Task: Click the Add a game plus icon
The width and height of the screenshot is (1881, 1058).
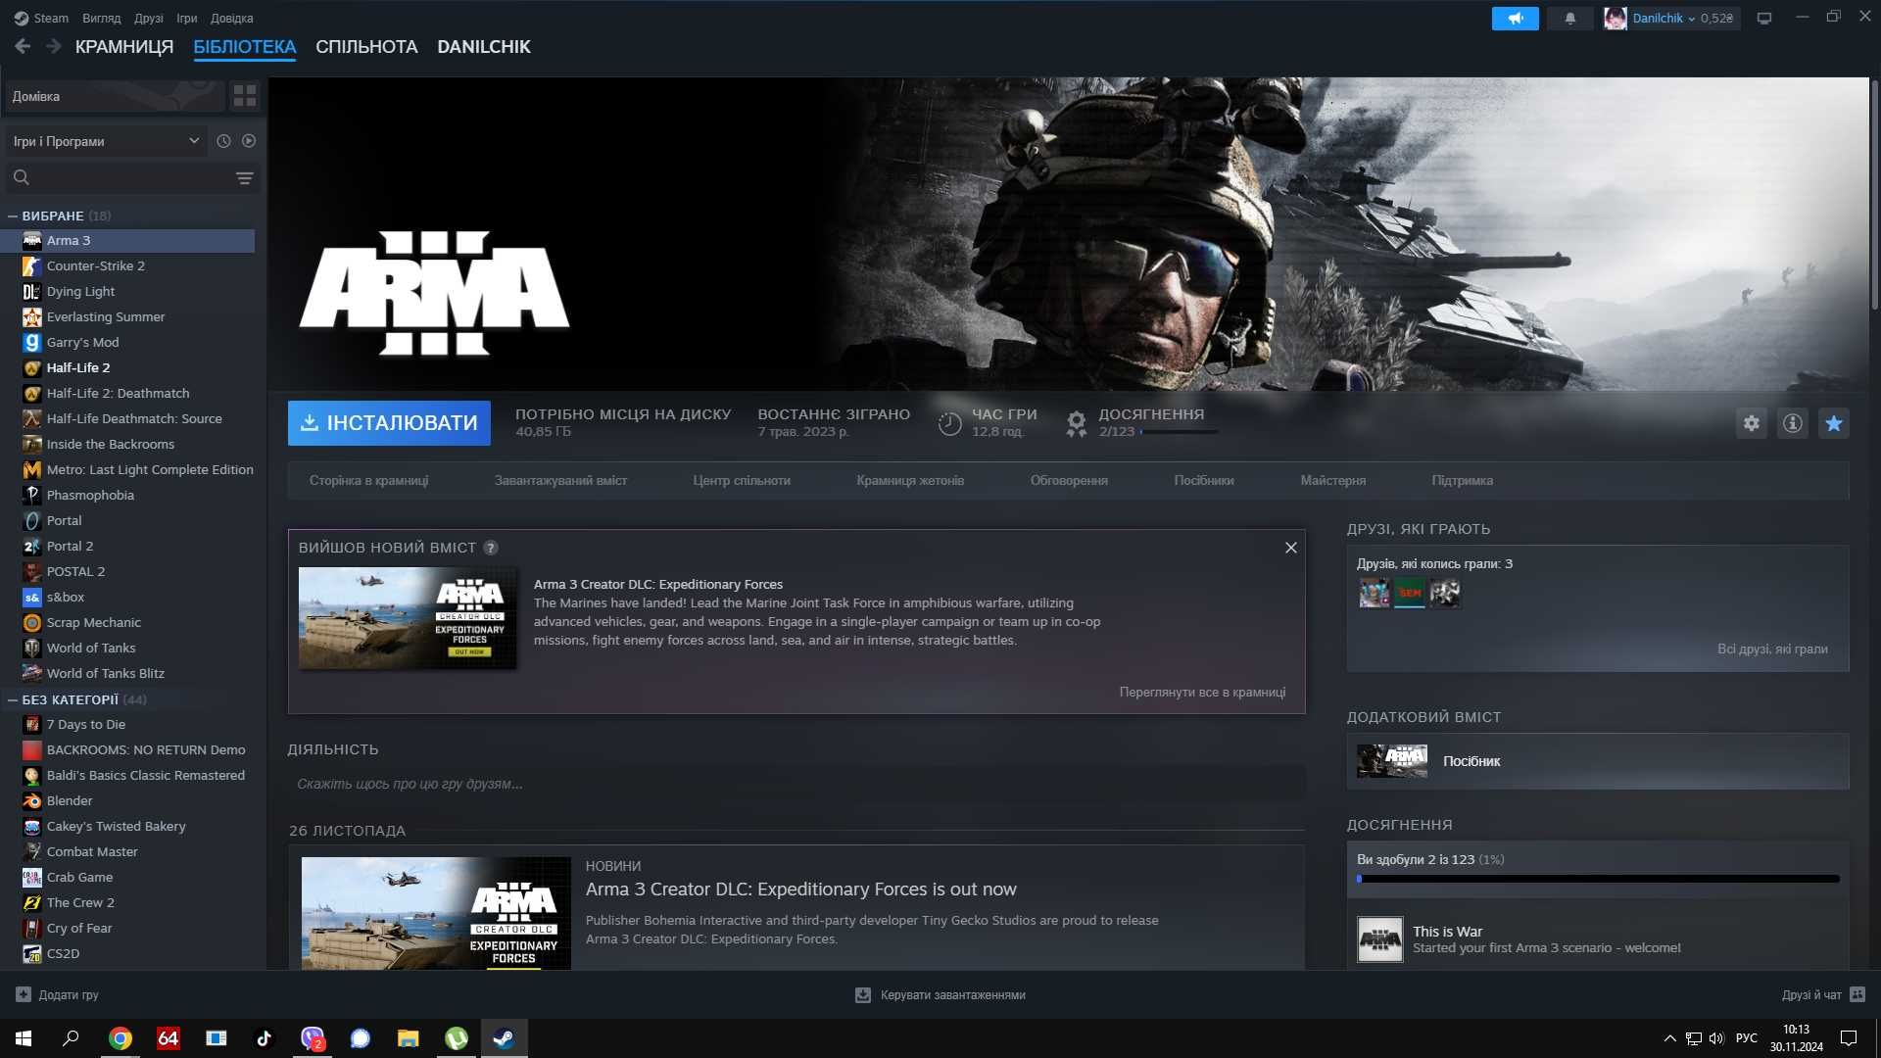Action: click(24, 994)
